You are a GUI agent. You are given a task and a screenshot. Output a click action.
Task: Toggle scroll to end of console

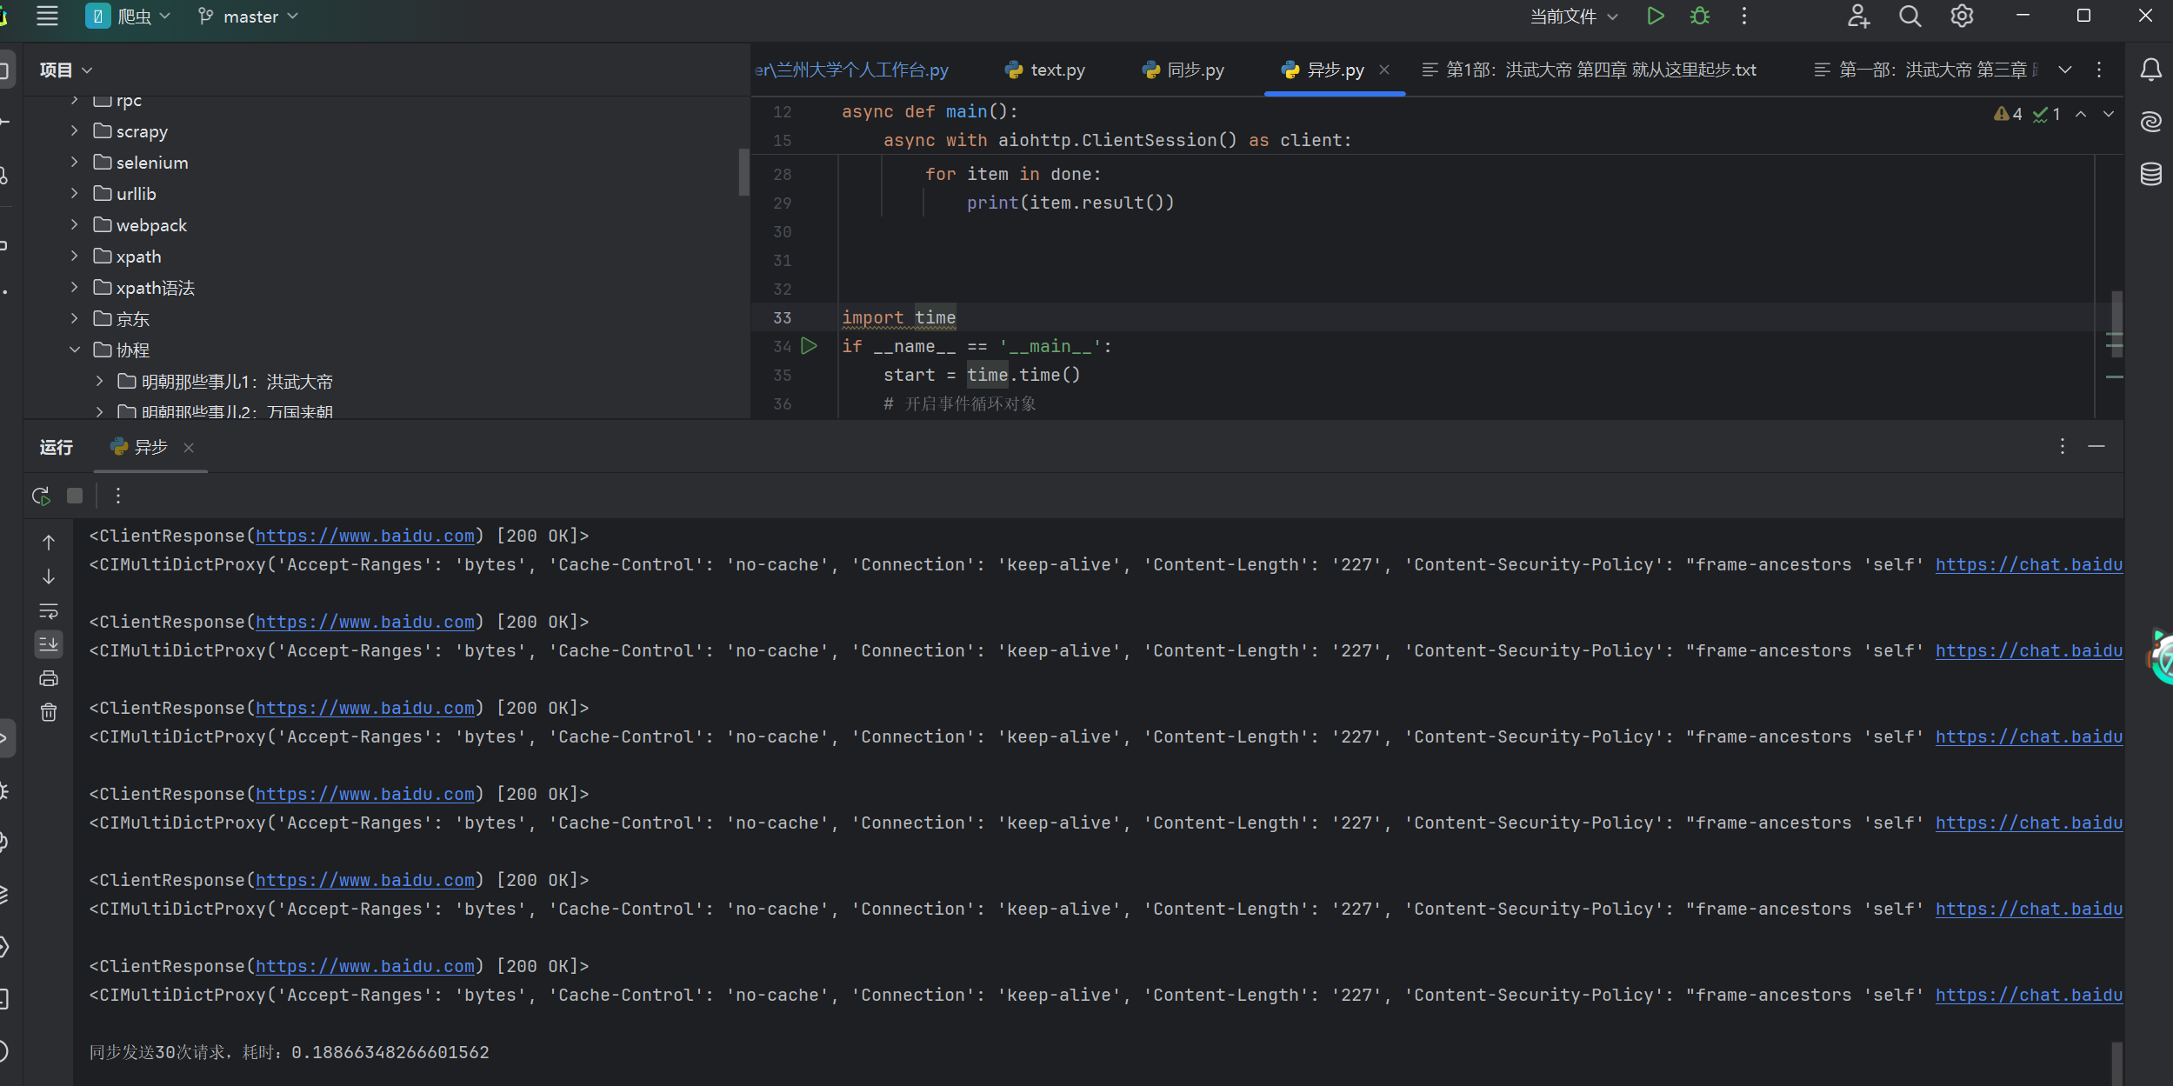point(49,644)
